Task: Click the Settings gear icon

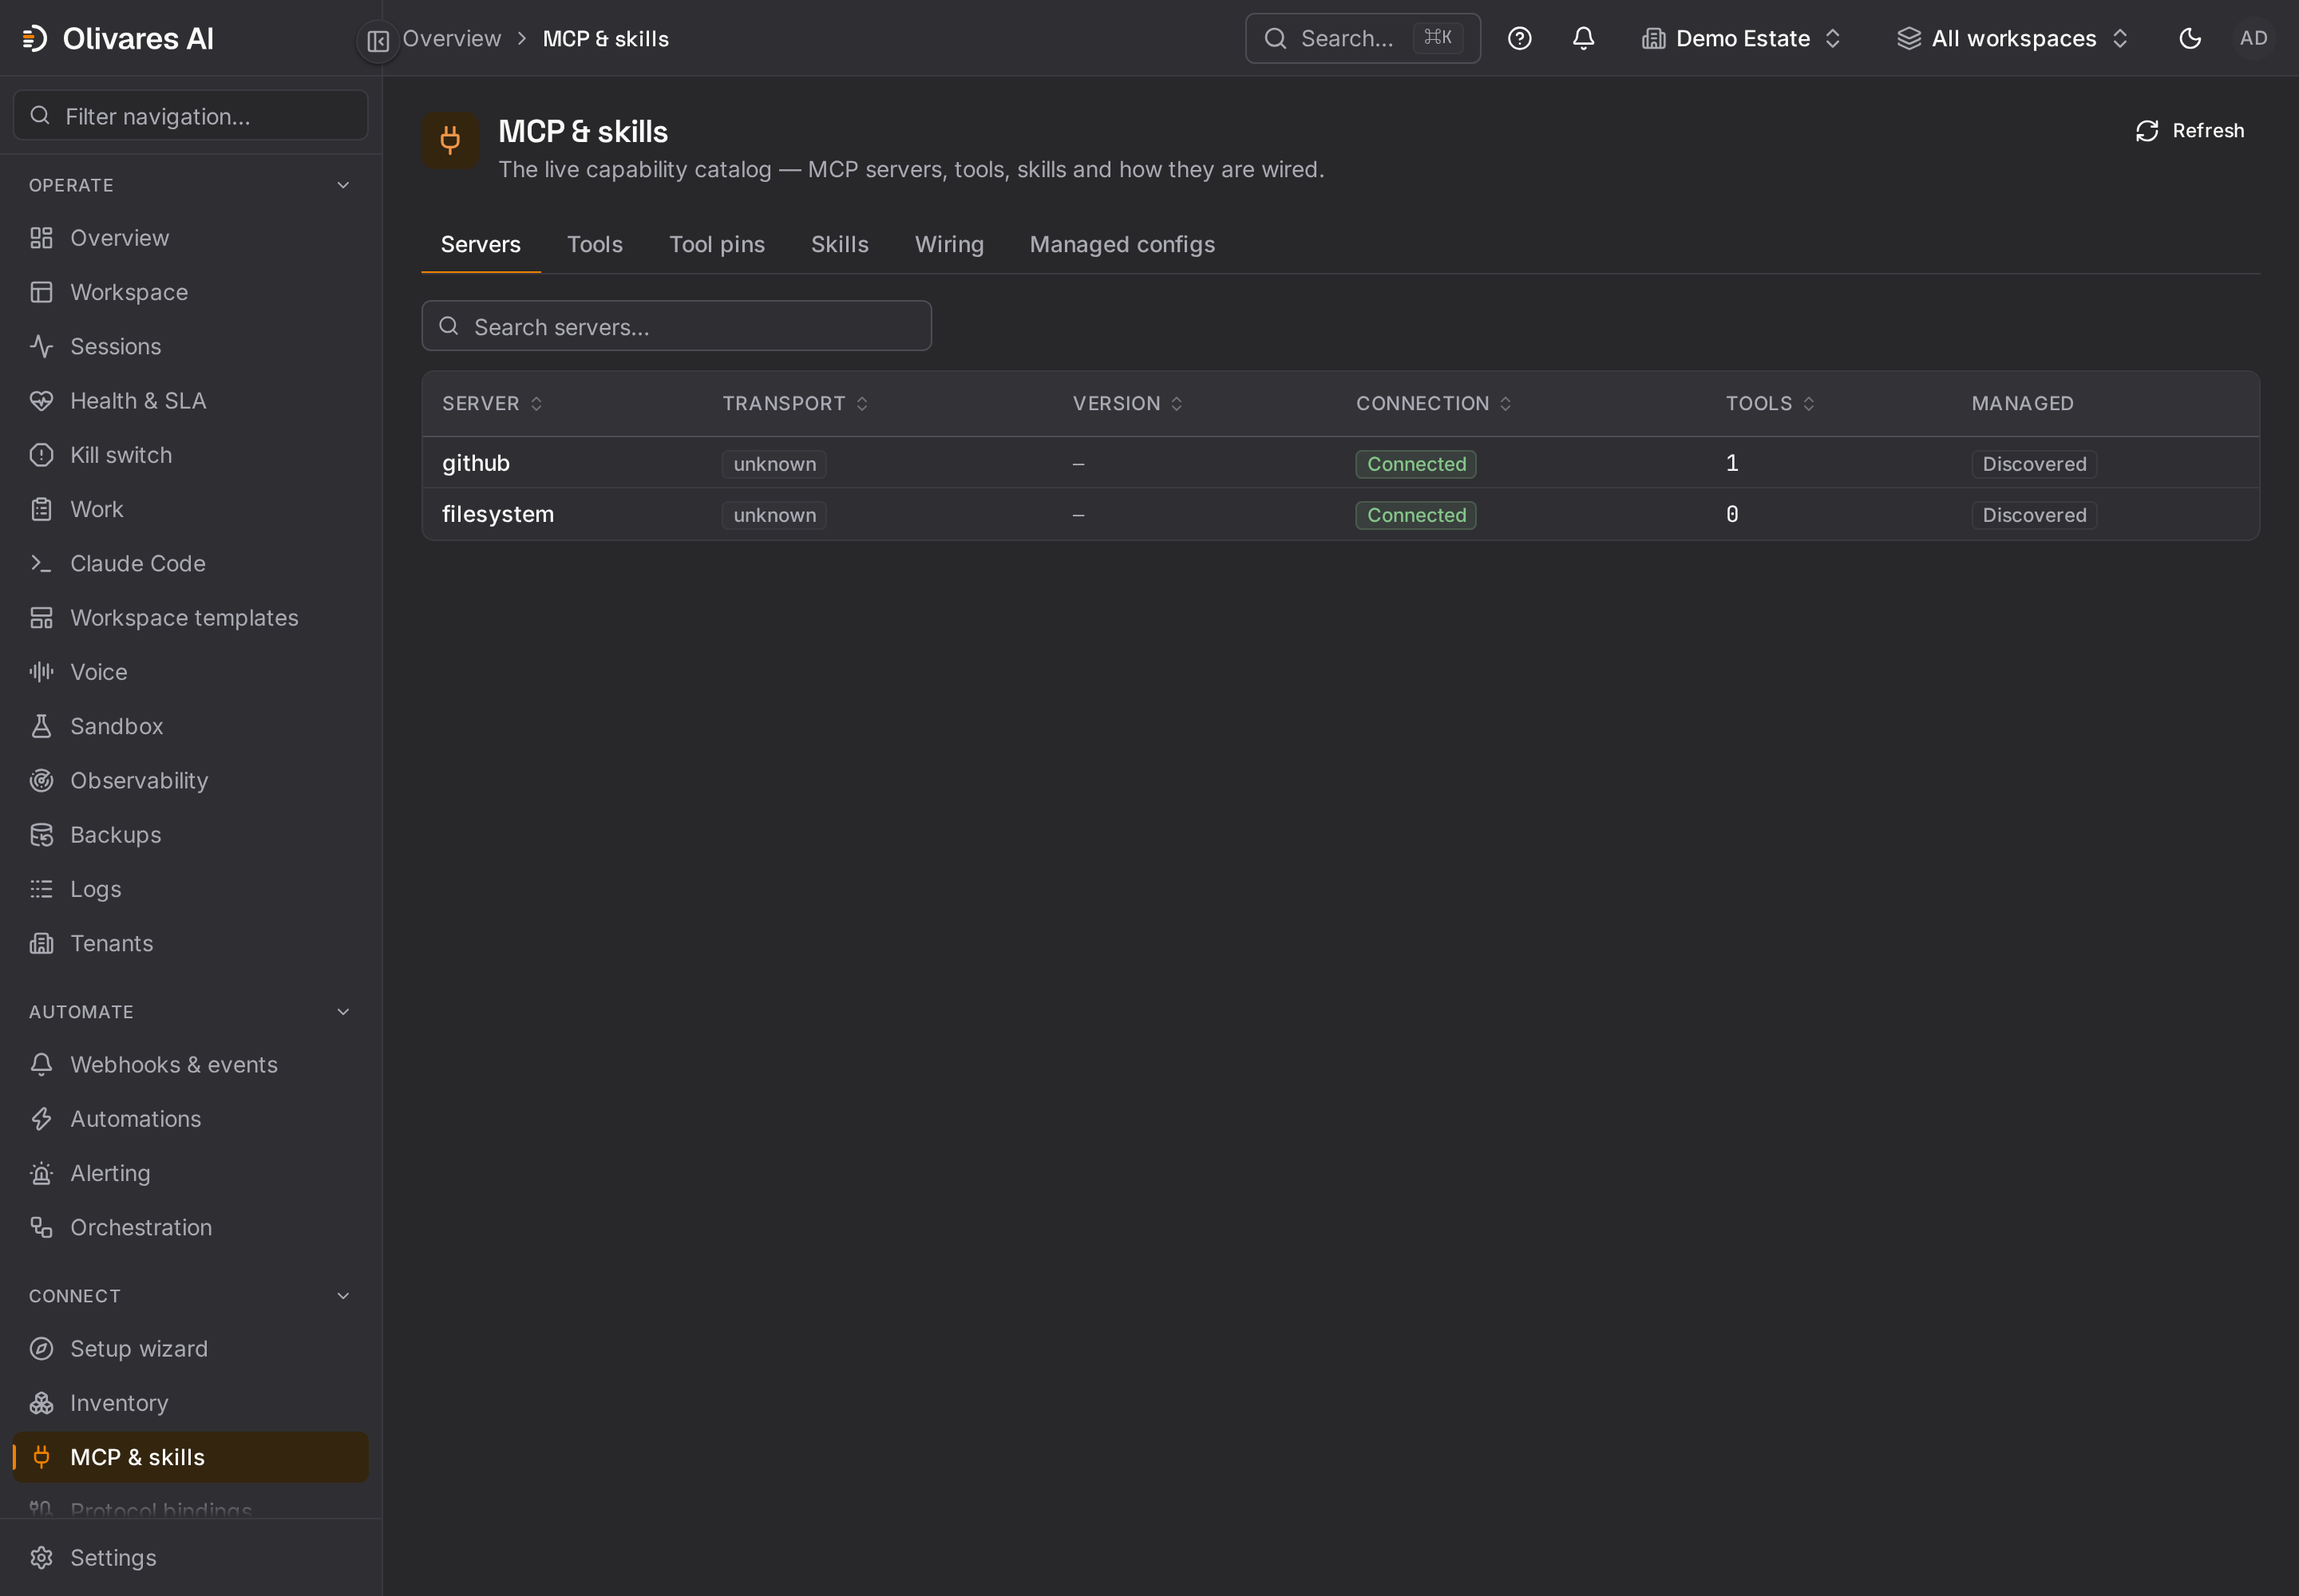Action: click(x=41, y=1557)
